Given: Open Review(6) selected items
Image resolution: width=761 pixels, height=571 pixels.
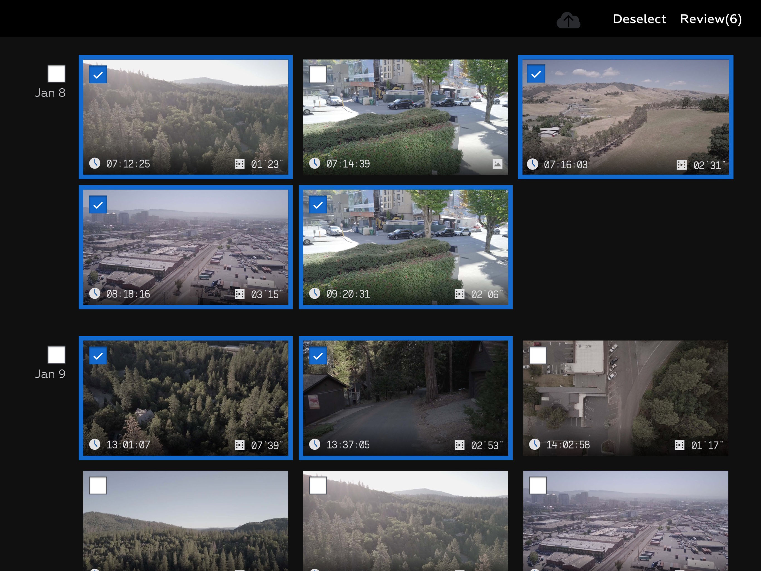Looking at the screenshot, I should pos(711,19).
